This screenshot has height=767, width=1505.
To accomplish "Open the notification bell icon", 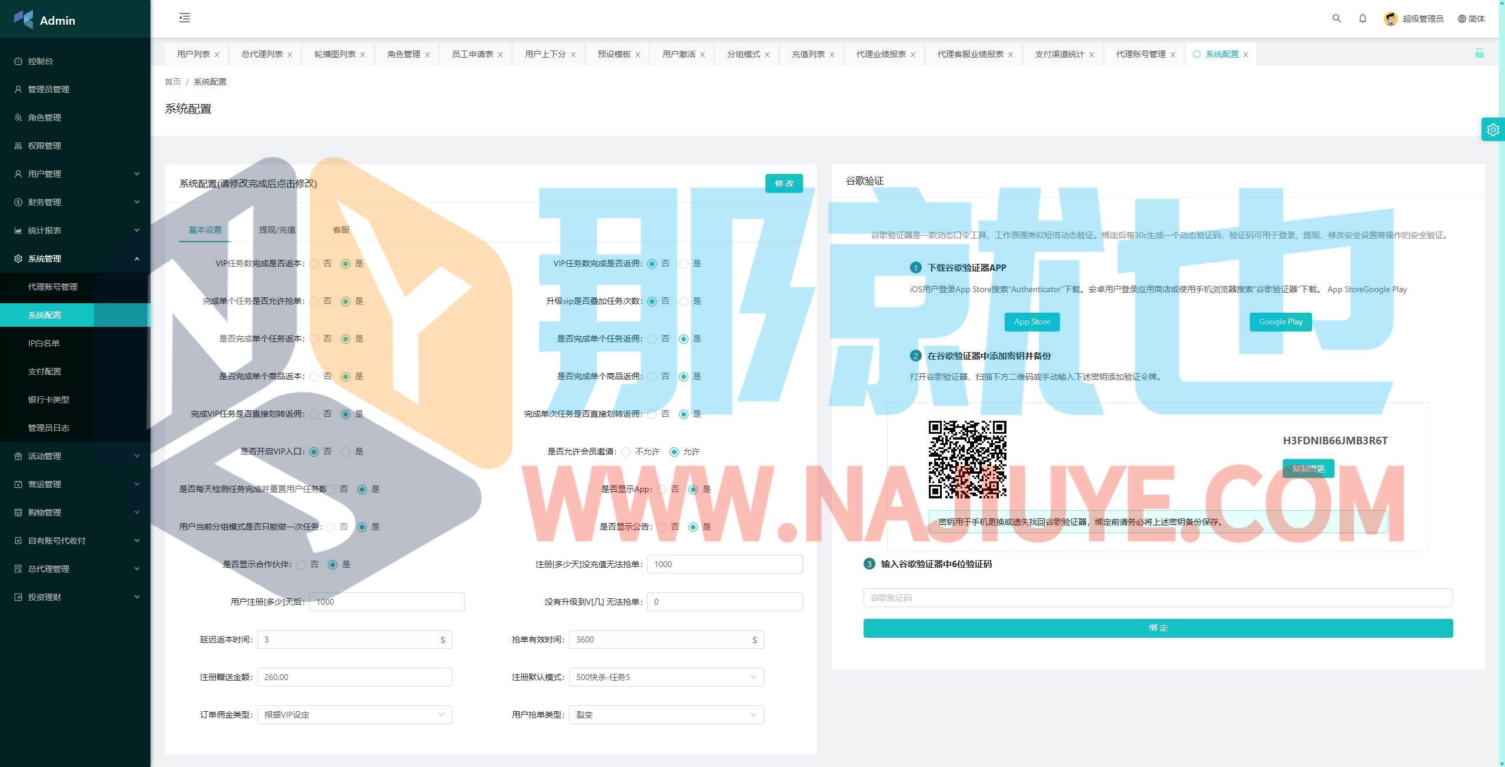I will coord(1363,18).
